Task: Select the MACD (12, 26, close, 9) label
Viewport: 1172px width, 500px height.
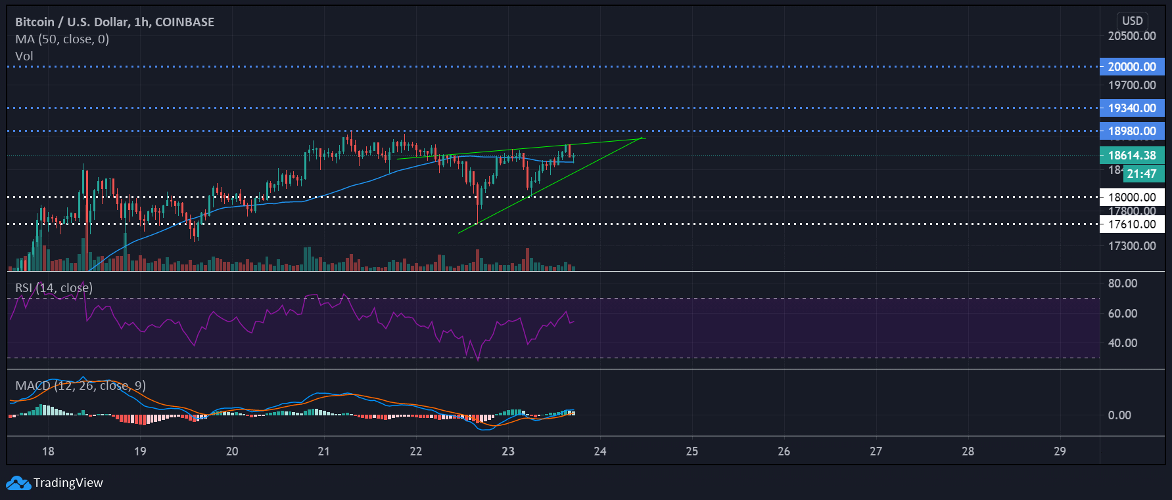Action: pos(80,386)
